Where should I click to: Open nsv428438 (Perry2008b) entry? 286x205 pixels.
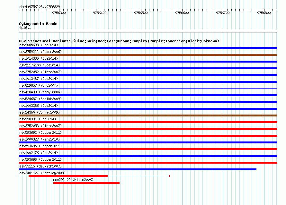pyautogui.click(x=40, y=92)
